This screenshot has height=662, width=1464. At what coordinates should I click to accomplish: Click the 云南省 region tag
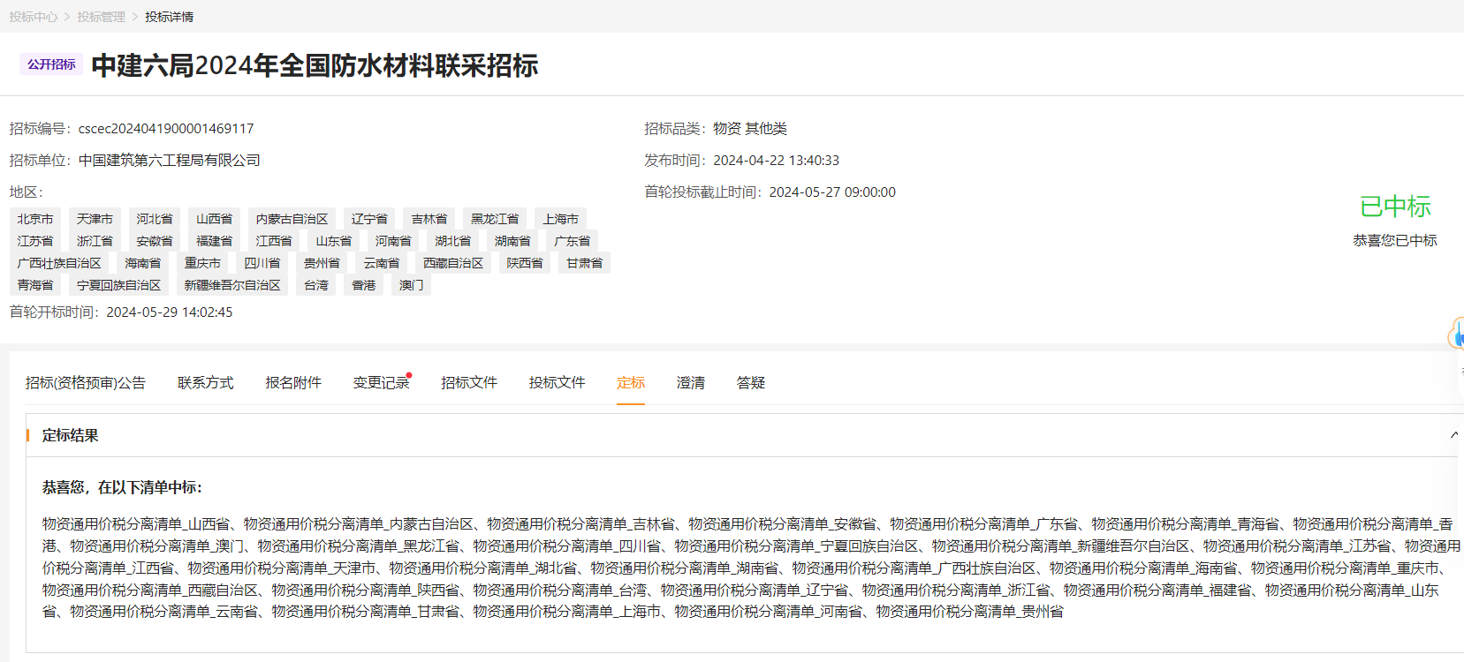(x=382, y=263)
